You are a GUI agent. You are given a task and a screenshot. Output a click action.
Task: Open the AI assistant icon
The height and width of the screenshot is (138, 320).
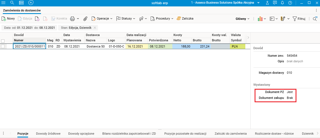click(x=31, y=3)
